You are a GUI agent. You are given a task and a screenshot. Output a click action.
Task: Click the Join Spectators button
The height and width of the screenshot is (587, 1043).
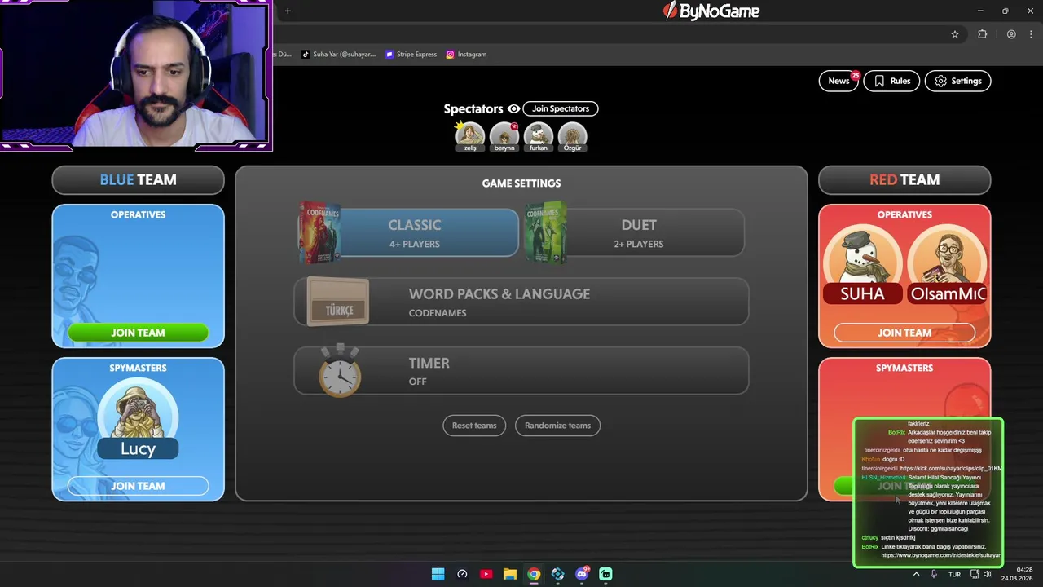click(561, 108)
